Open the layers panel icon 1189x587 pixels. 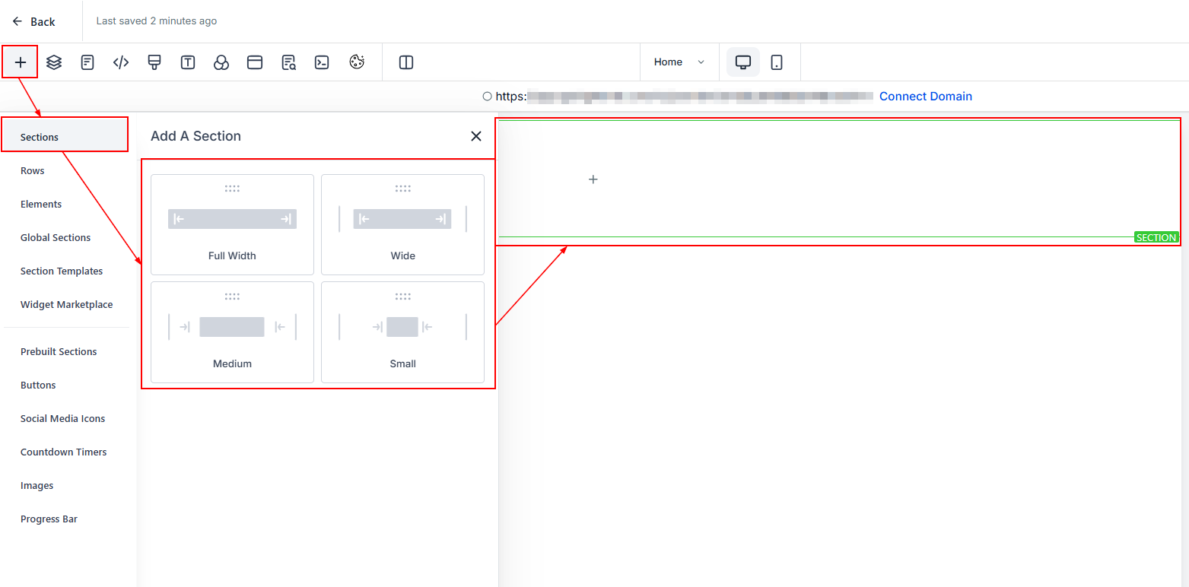point(54,62)
